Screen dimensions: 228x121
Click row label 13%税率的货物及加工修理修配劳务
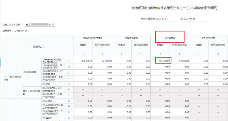tap(52, 61)
